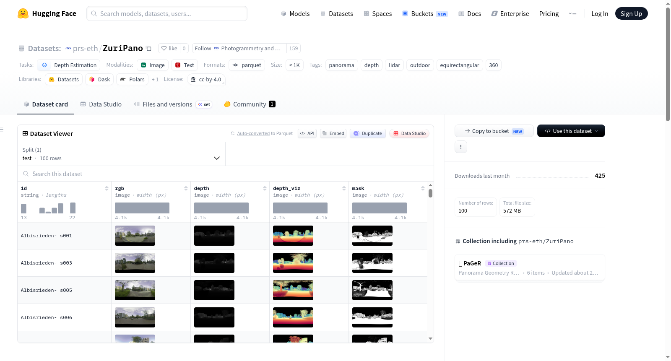Screen dimensions: 671x361
Task: Focus the Search models, datasets, users field
Action: point(167,13)
